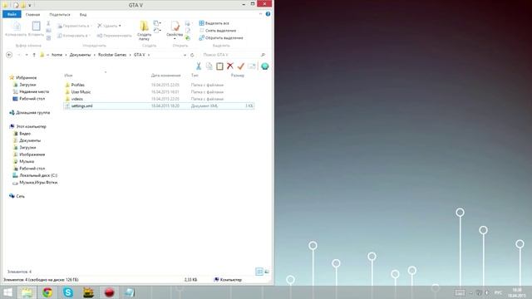Click Выделить все (Select all)
532x299 pixels.
214,23
